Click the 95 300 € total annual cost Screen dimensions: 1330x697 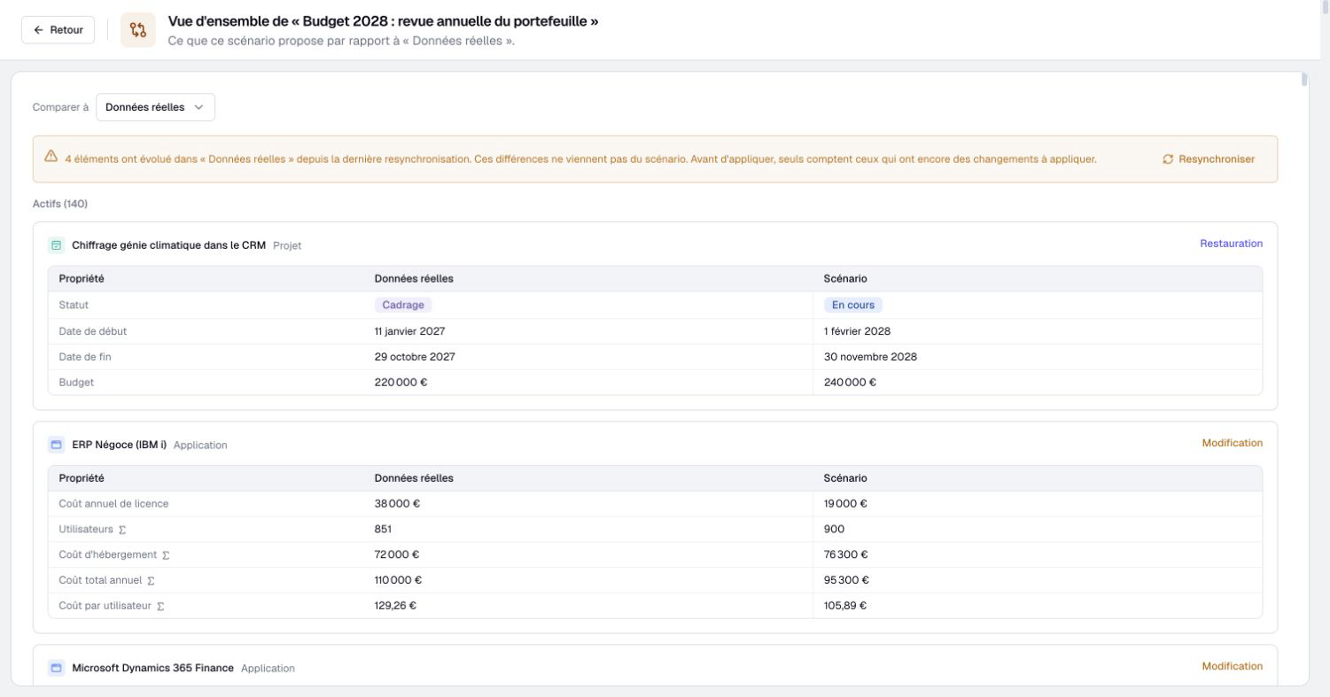(846, 581)
